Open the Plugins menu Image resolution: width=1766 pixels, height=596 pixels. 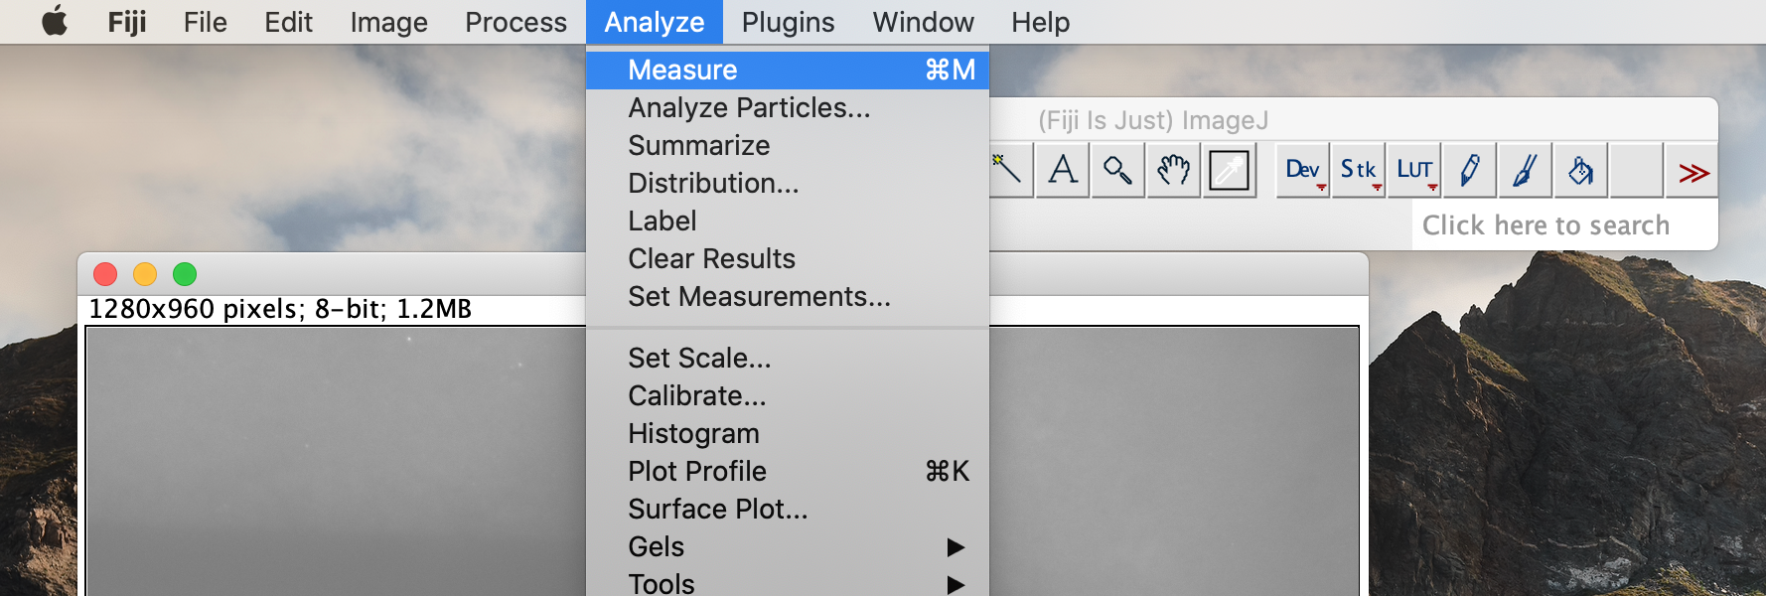(x=788, y=22)
